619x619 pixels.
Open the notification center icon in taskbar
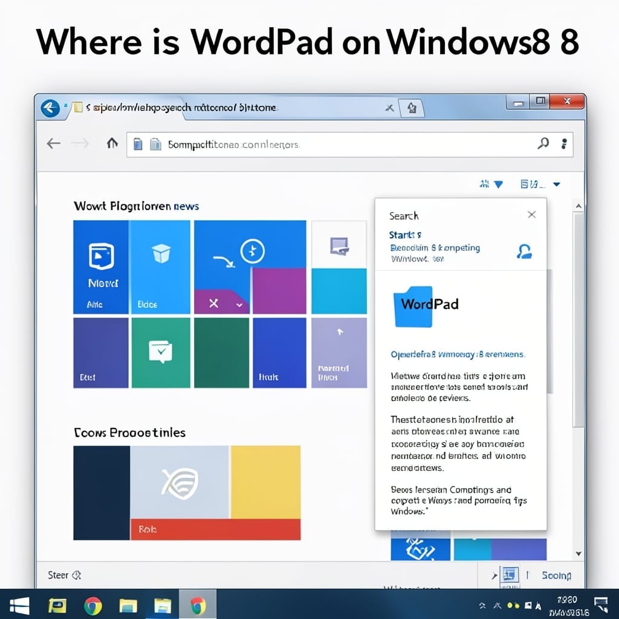click(x=601, y=604)
